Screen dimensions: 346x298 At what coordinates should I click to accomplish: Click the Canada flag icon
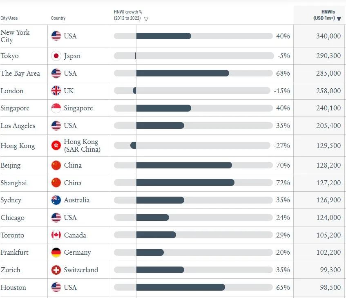tap(56, 235)
